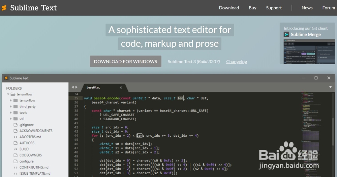Open ISSUE_TEMPLATE.md in sidebar

click(x=35, y=173)
